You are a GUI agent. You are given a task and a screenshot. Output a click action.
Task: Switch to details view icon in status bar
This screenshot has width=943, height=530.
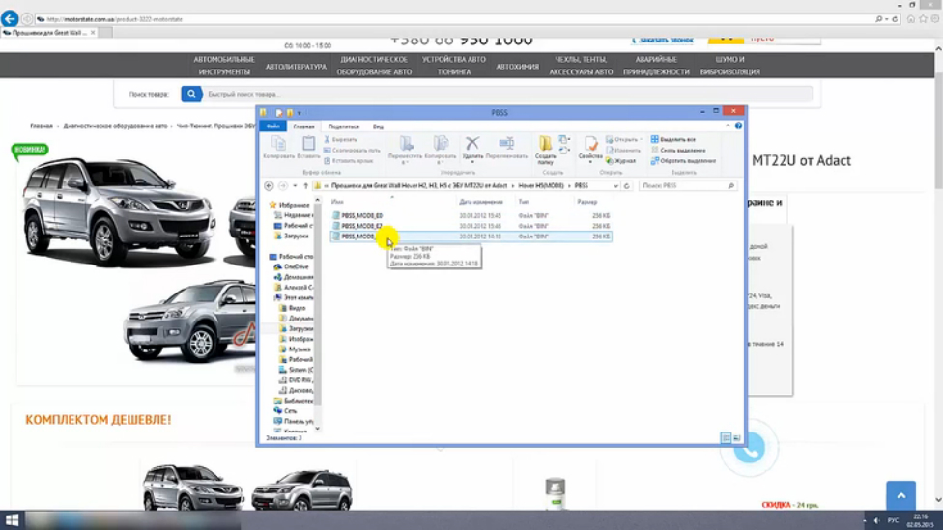[x=726, y=438]
